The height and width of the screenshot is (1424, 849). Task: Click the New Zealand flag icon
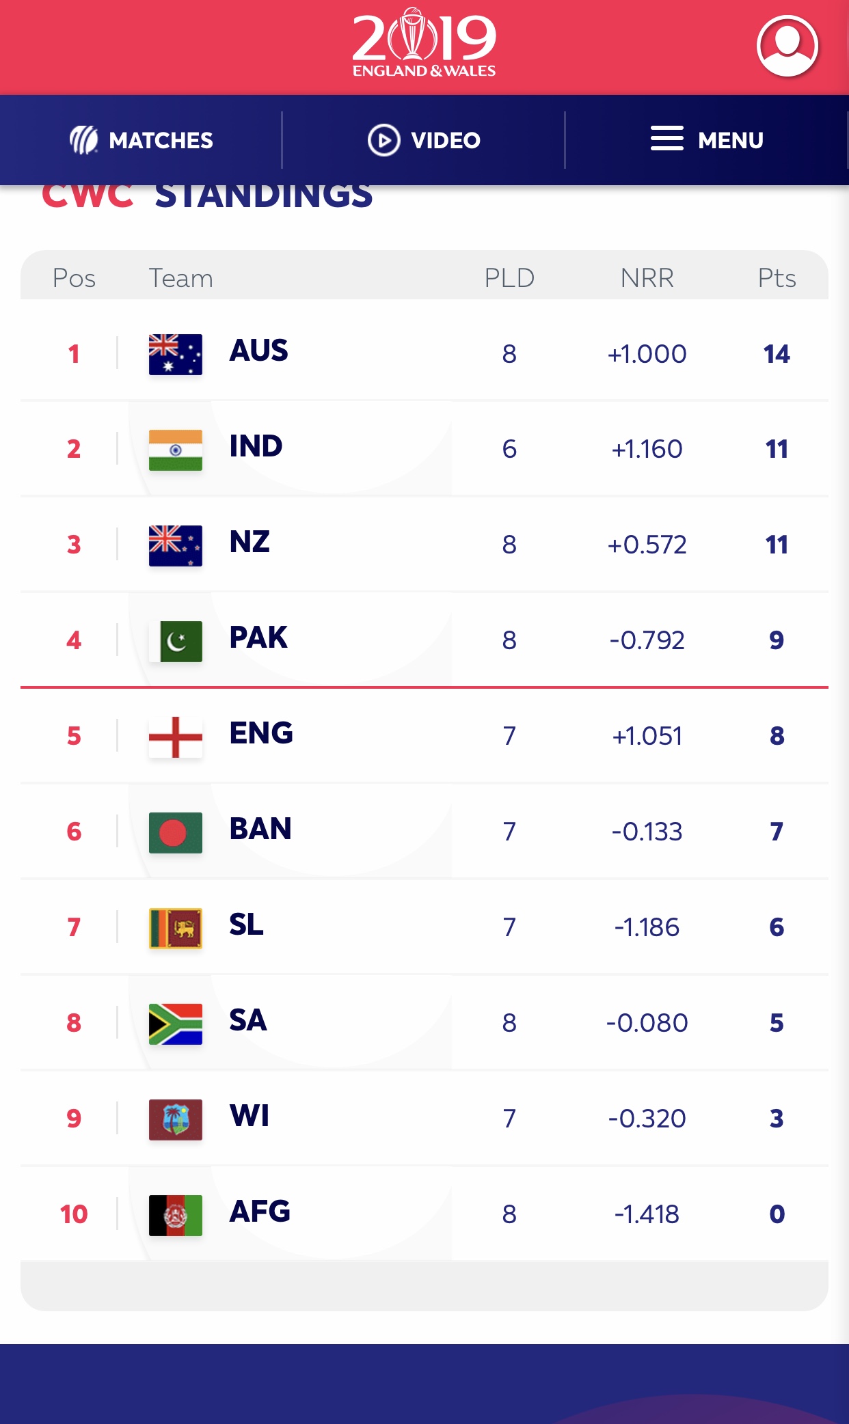176,545
